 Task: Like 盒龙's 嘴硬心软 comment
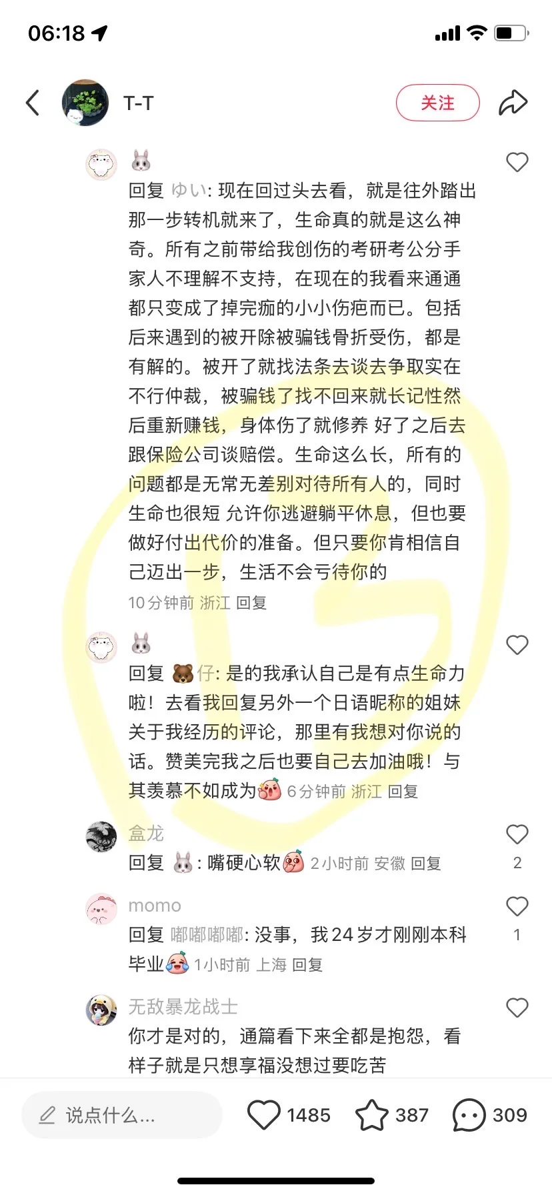coord(517,834)
